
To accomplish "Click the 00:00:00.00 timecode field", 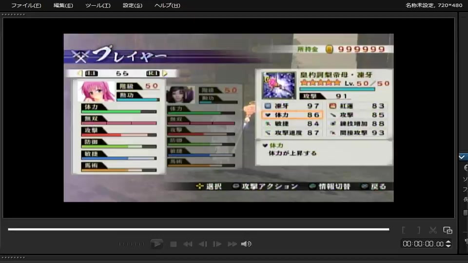I will tap(423, 244).
